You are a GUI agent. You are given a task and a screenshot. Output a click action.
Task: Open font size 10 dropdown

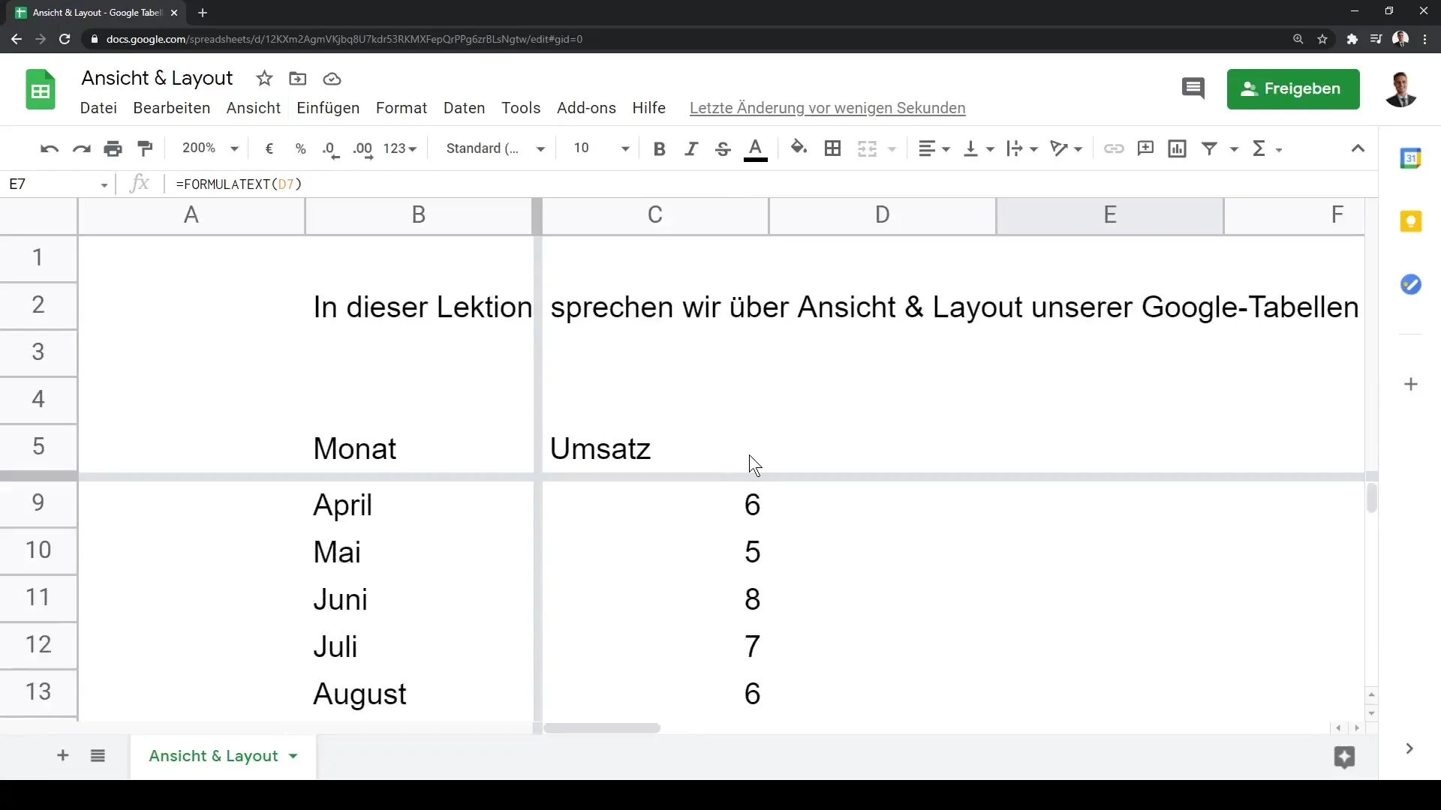click(x=601, y=148)
